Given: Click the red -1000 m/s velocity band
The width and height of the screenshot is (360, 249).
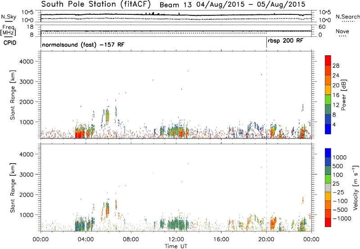Looking at the screenshot, I should [x=328, y=222].
